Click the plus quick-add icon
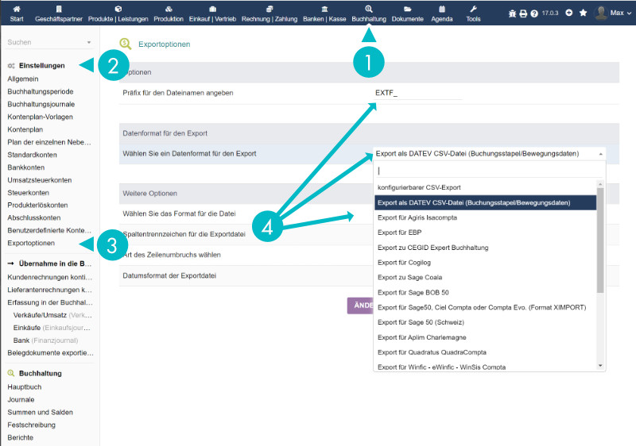 coord(569,13)
